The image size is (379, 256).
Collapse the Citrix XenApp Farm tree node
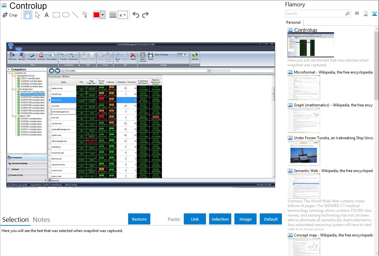click(12, 89)
